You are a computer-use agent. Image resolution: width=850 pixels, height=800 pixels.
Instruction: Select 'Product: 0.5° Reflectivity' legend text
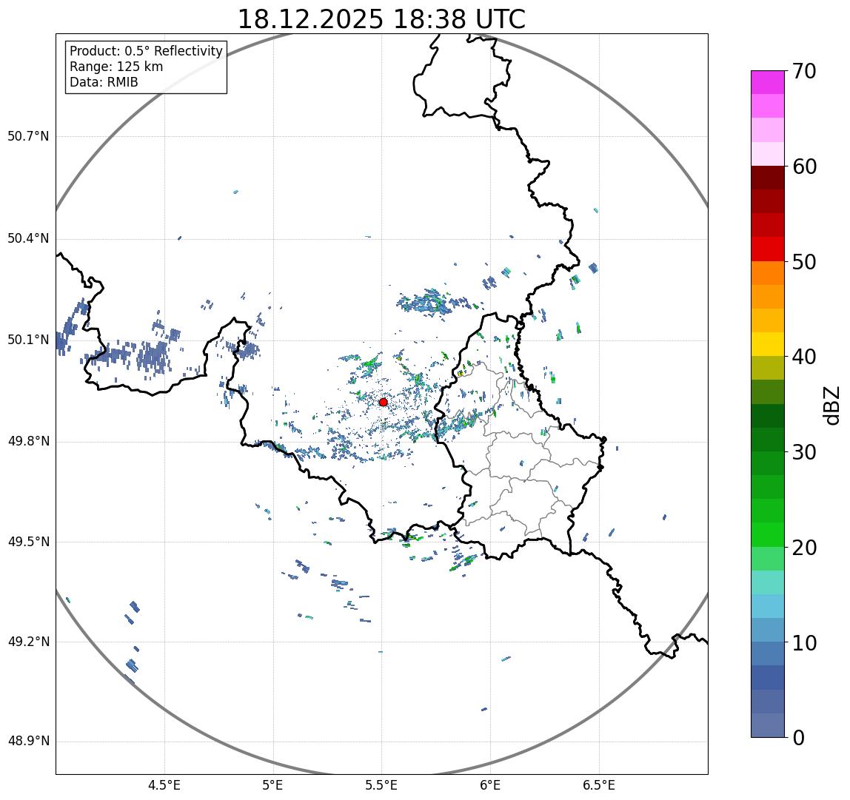point(147,51)
